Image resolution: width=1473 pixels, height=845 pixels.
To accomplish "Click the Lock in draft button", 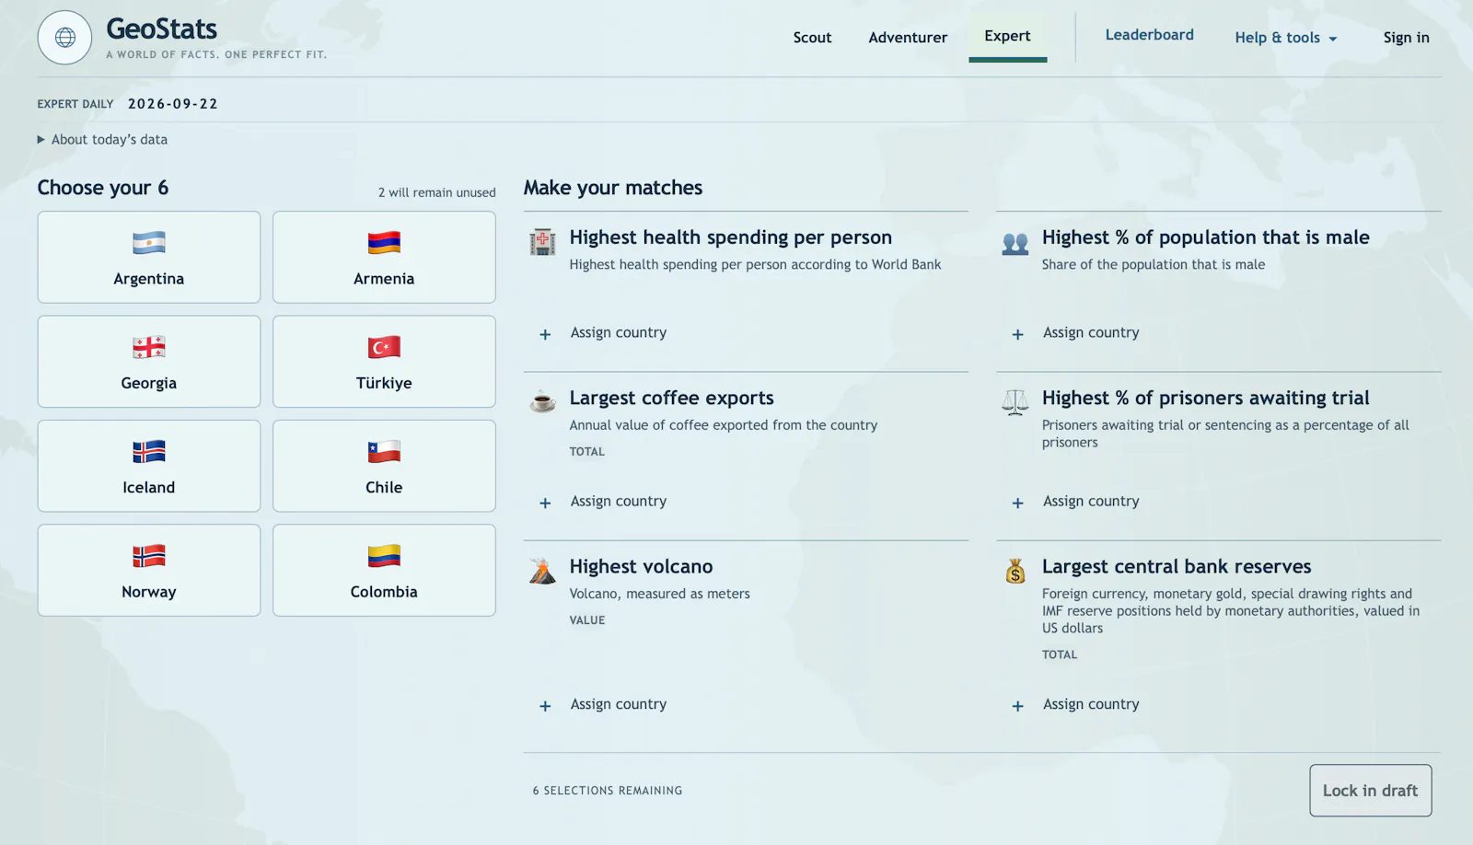I will (x=1370, y=791).
